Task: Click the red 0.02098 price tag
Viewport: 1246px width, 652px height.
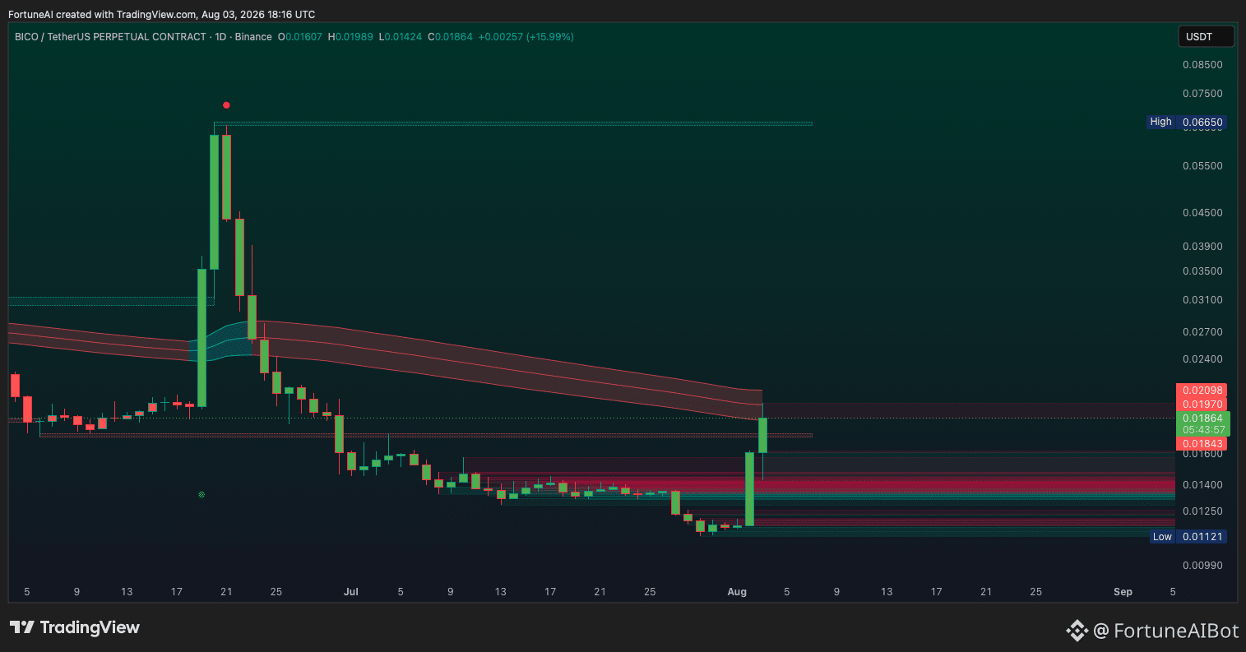Action: pyautogui.click(x=1202, y=390)
